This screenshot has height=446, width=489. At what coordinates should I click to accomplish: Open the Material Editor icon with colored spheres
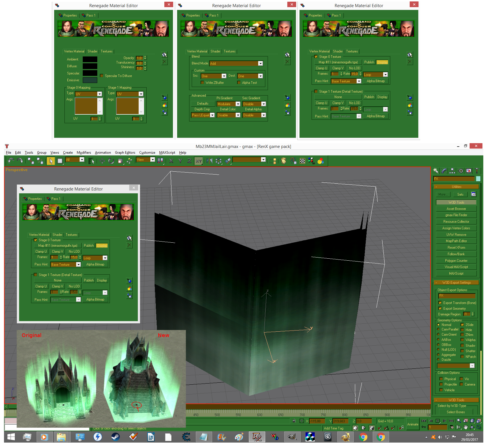tap(320, 161)
